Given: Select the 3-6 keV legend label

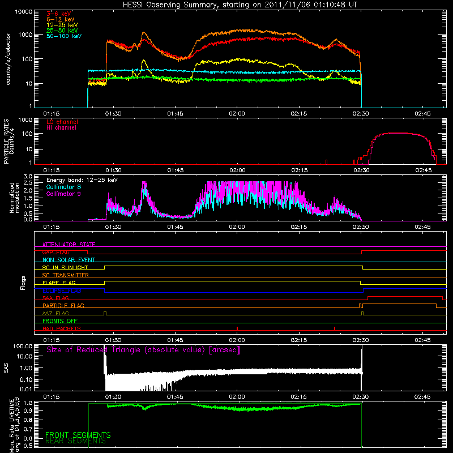Looking at the screenshot, I should (59, 14).
